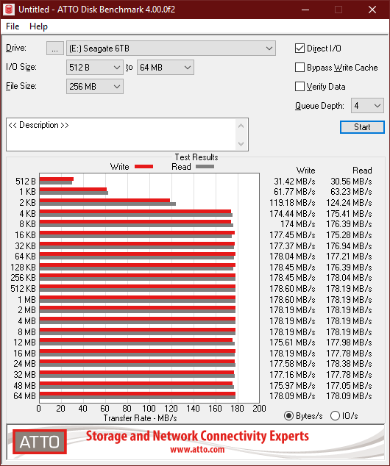Click the drive browse button with ellipsis

[x=55, y=49]
